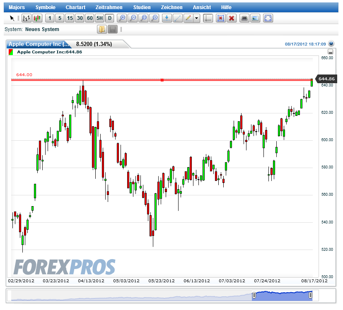Open the Majors menu

tap(17, 7)
